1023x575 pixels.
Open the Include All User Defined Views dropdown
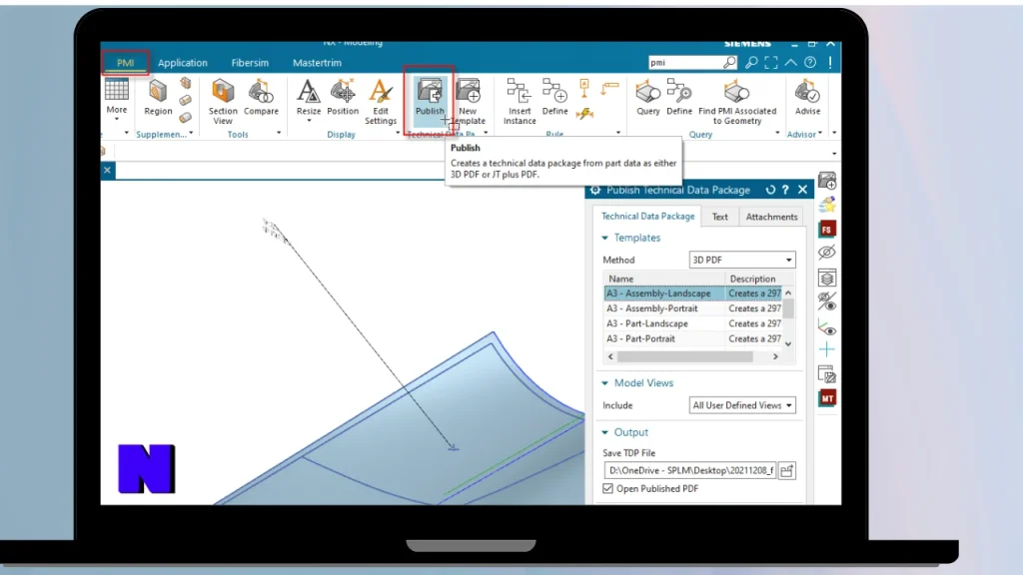[x=742, y=405]
